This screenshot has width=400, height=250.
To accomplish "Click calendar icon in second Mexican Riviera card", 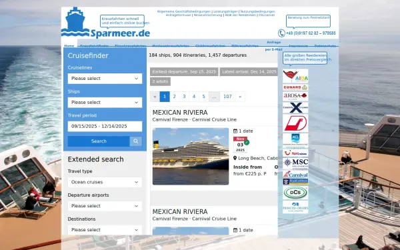I will click(235, 230).
